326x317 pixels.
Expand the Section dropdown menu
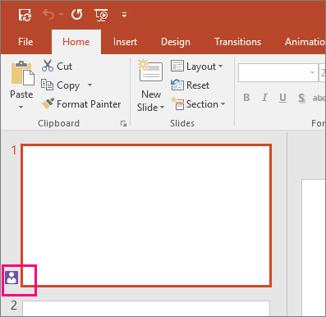[x=198, y=104]
